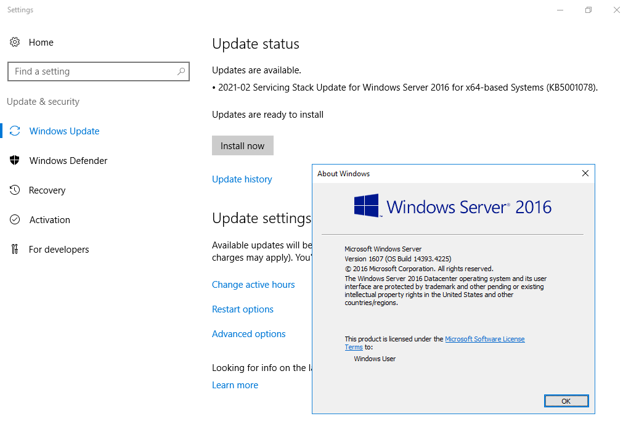This screenshot has height=424, width=631.
Task: Click the Home gear icon
Action: [15, 42]
